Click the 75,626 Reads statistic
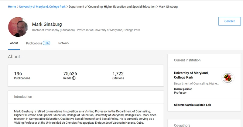Screen dimensions: 243x127 click(x=70, y=75)
